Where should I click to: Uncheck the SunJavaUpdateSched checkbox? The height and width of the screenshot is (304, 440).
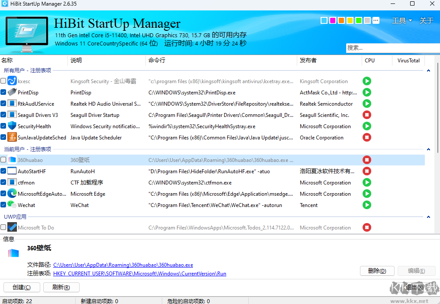coord(3,137)
